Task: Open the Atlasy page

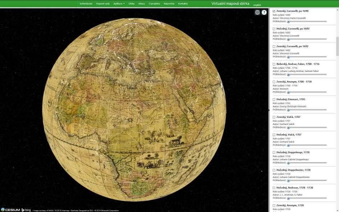Action: tap(142, 4)
